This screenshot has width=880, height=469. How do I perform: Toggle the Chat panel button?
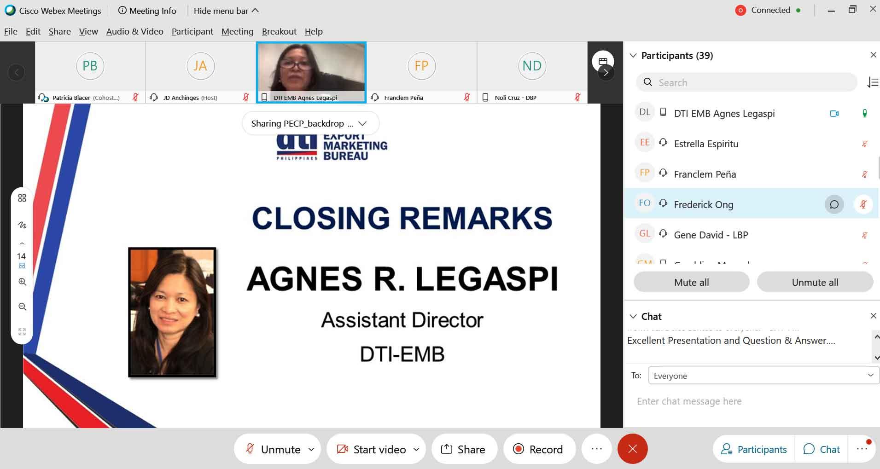(x=822, y=449)
